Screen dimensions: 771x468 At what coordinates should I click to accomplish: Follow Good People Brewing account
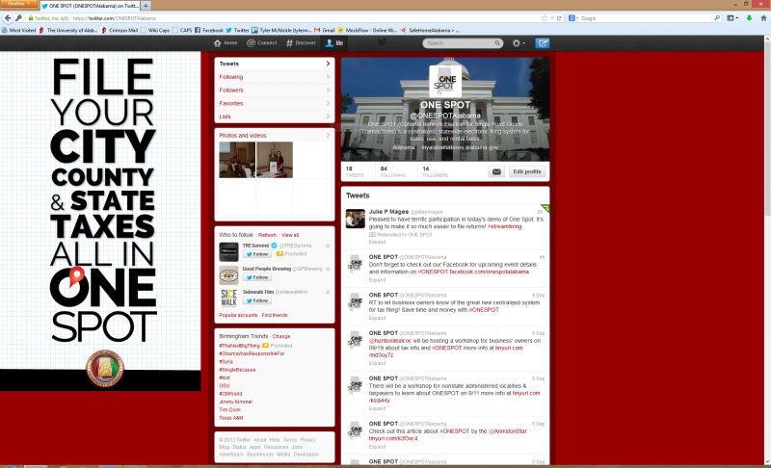[x=256, y=277]
